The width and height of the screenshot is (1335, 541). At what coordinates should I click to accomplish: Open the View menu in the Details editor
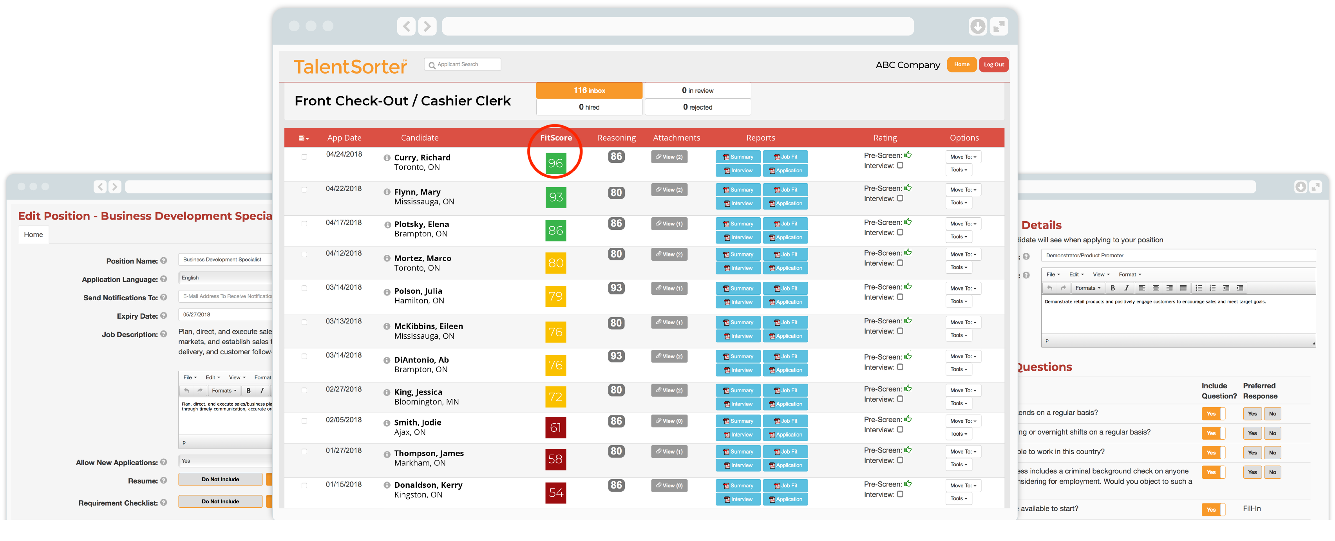click(x=1101, y=274)
